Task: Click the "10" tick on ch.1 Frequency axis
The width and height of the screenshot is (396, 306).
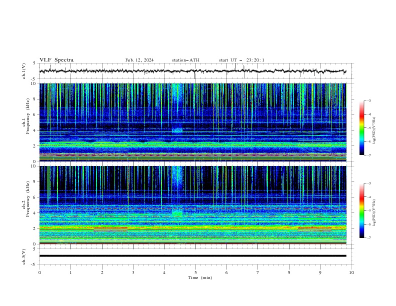Action: (x=34, y=83)
